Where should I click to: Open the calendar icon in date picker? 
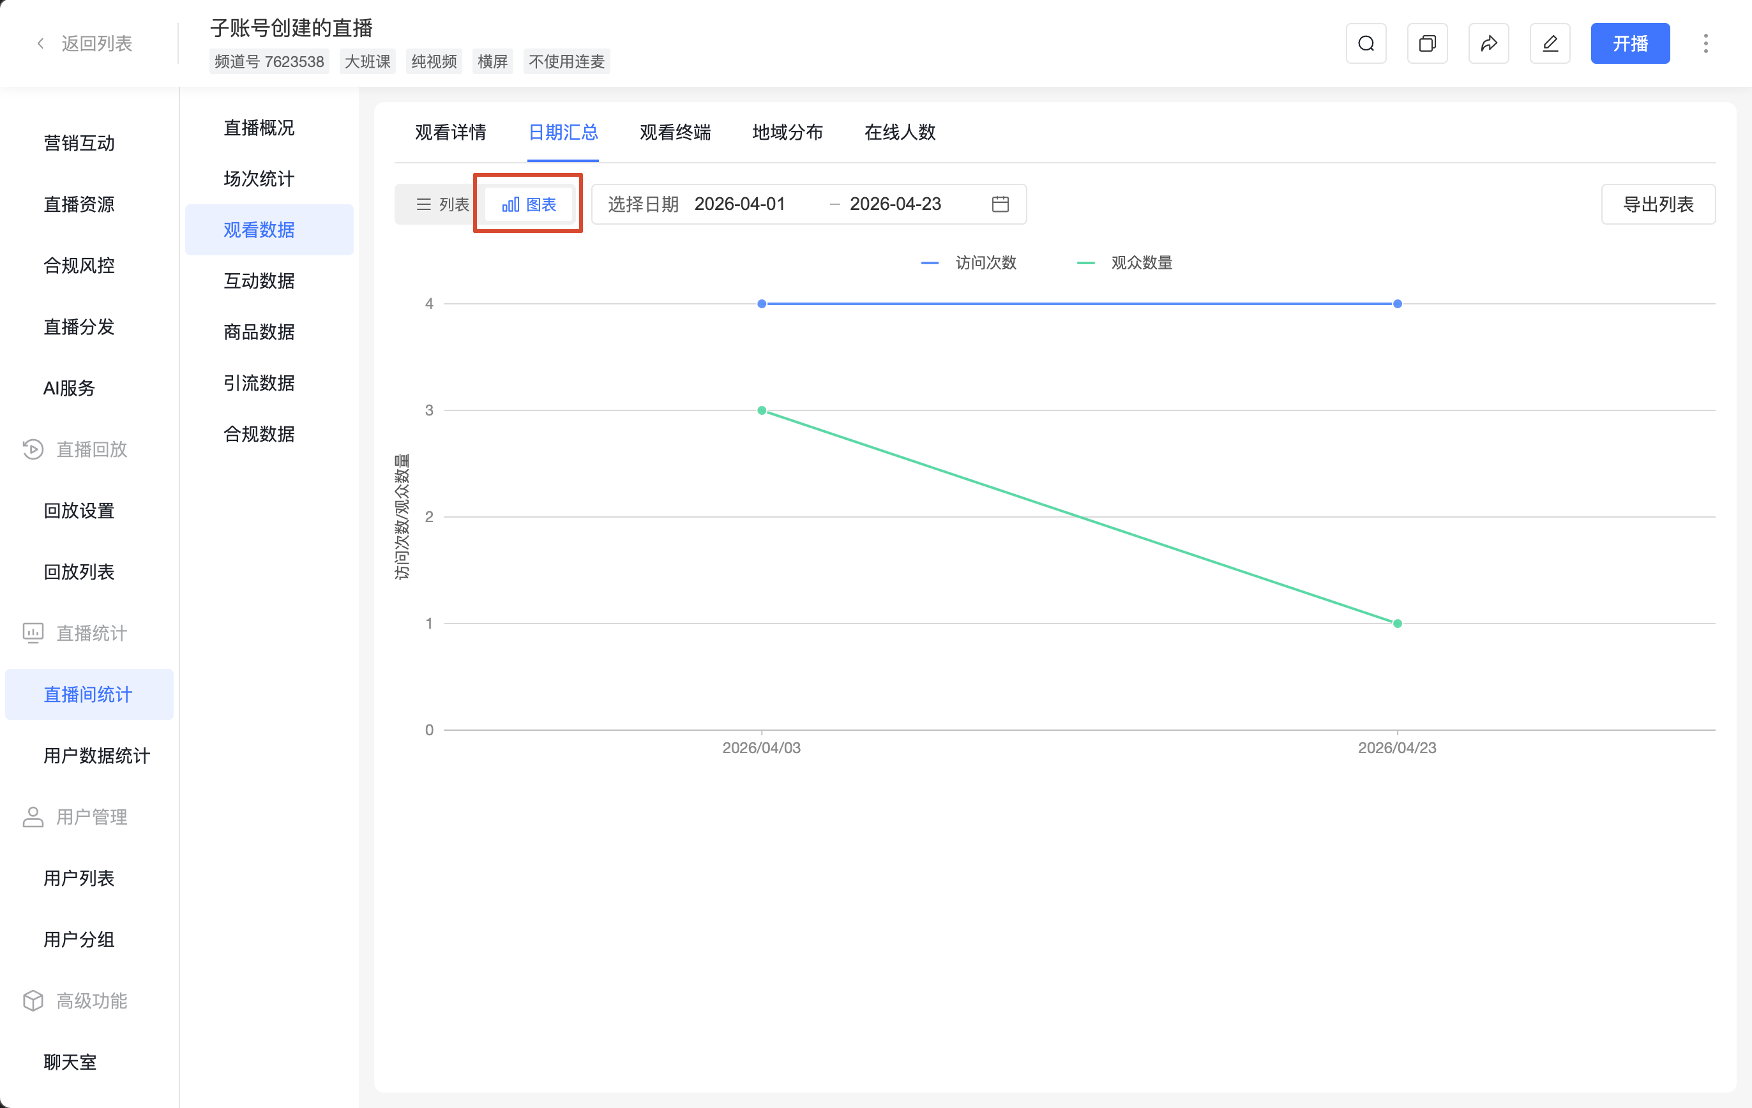[1001, 204]
